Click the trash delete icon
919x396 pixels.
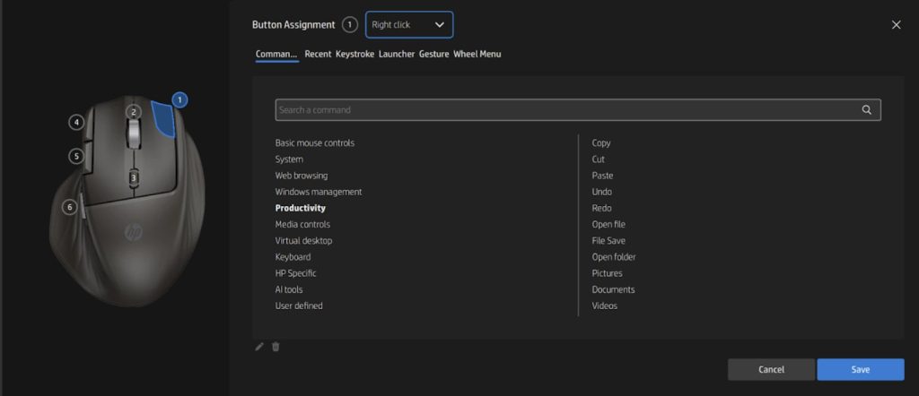point(276,347)
